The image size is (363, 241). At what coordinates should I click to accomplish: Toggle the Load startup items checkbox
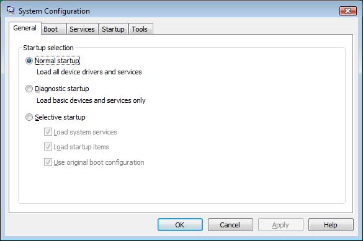tap(48, 147)
